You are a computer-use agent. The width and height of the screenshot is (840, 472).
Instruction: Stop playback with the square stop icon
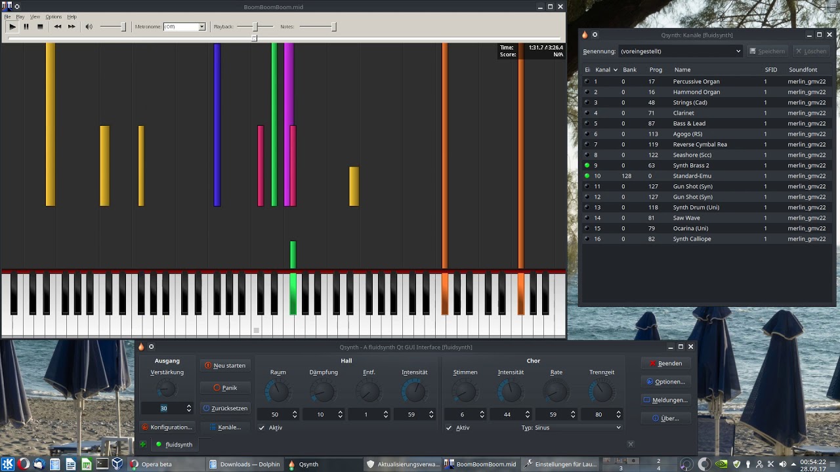tap(40, 27)
